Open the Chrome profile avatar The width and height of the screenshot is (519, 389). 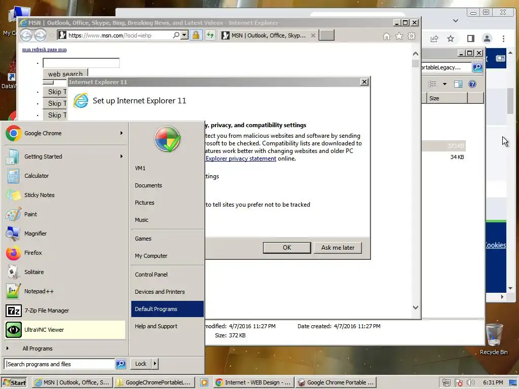(x=487, y=38)
